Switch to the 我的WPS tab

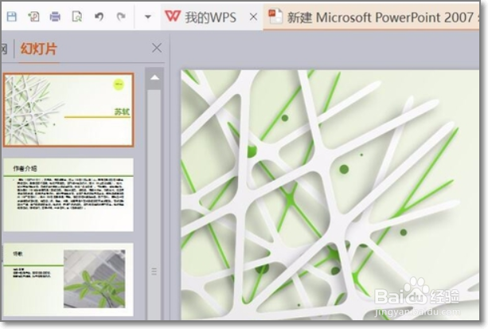210,18
